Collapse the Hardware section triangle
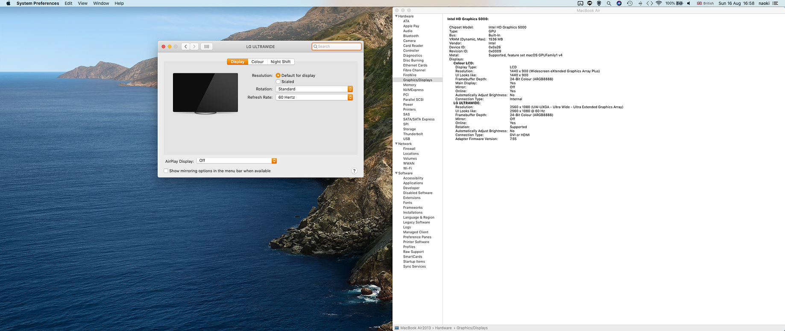 [x=396, y=16]
